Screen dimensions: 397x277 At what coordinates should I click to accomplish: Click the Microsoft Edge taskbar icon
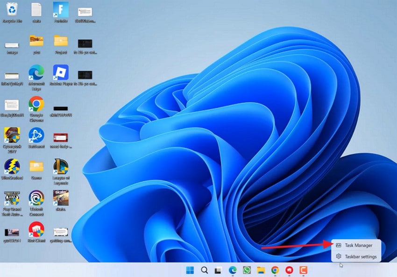(x=233, y=270)
